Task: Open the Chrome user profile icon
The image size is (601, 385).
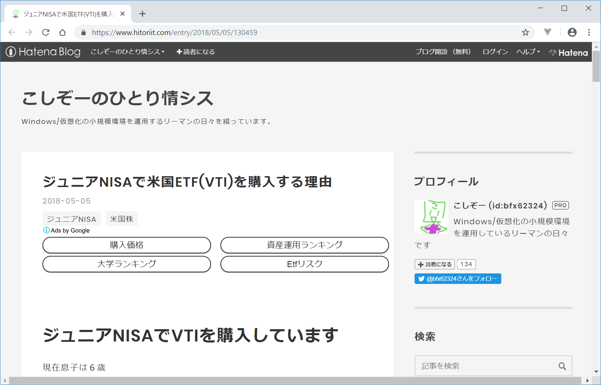Action: pos(572,32)
